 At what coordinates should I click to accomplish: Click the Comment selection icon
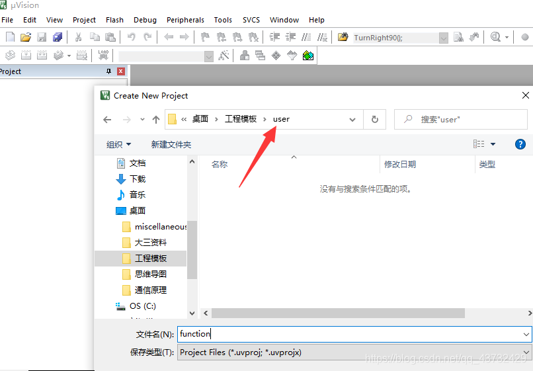click(306, 37)
